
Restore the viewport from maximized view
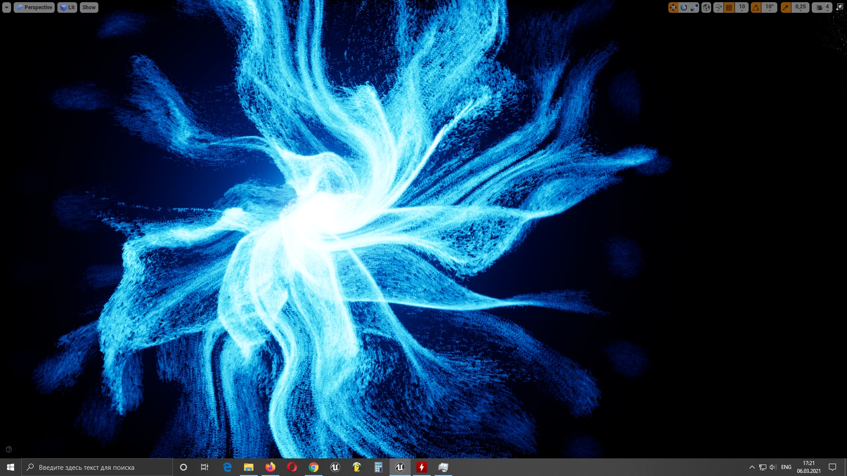(840, 7)
